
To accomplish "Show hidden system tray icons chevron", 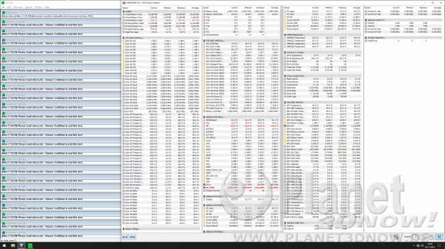I will point(414,246).
